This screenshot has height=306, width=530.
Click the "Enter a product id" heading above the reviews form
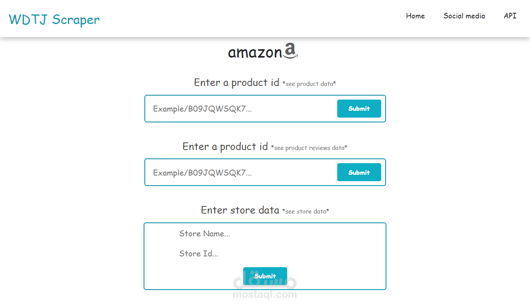click(225, 147)
